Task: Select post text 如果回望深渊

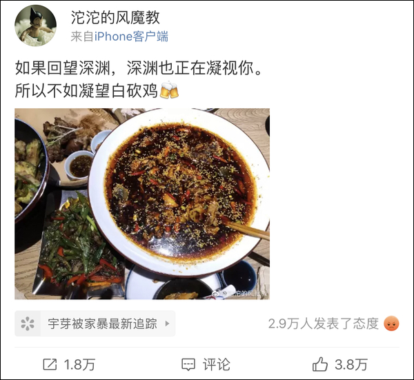Action: [62, 68]
